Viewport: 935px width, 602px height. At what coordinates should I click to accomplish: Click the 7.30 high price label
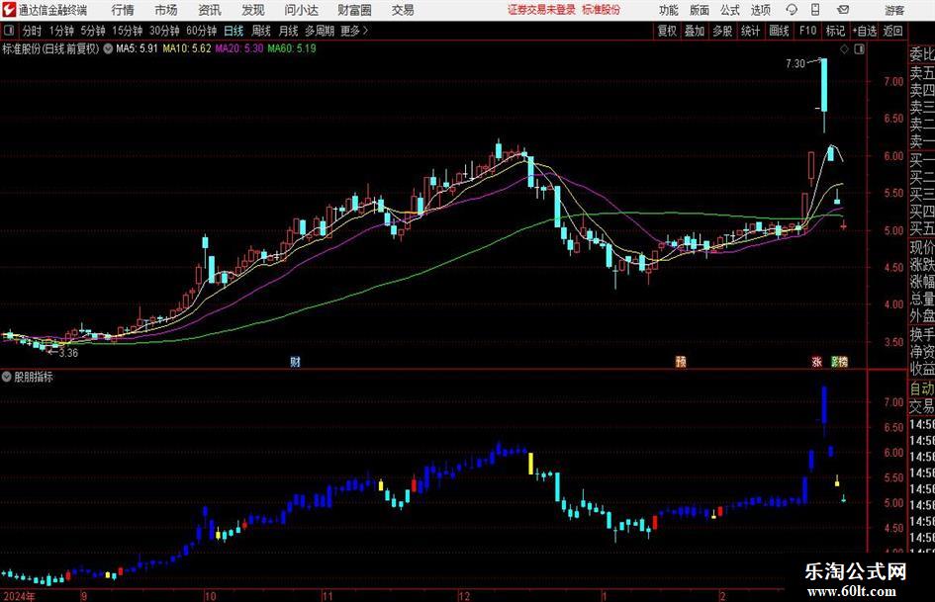[795, 63]
